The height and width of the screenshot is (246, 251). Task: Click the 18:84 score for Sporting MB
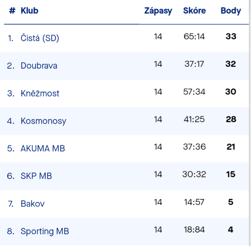click(x=195, y=230)
